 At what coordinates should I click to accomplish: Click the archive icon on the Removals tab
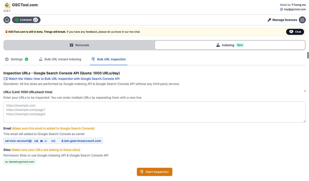pos(71,45)
